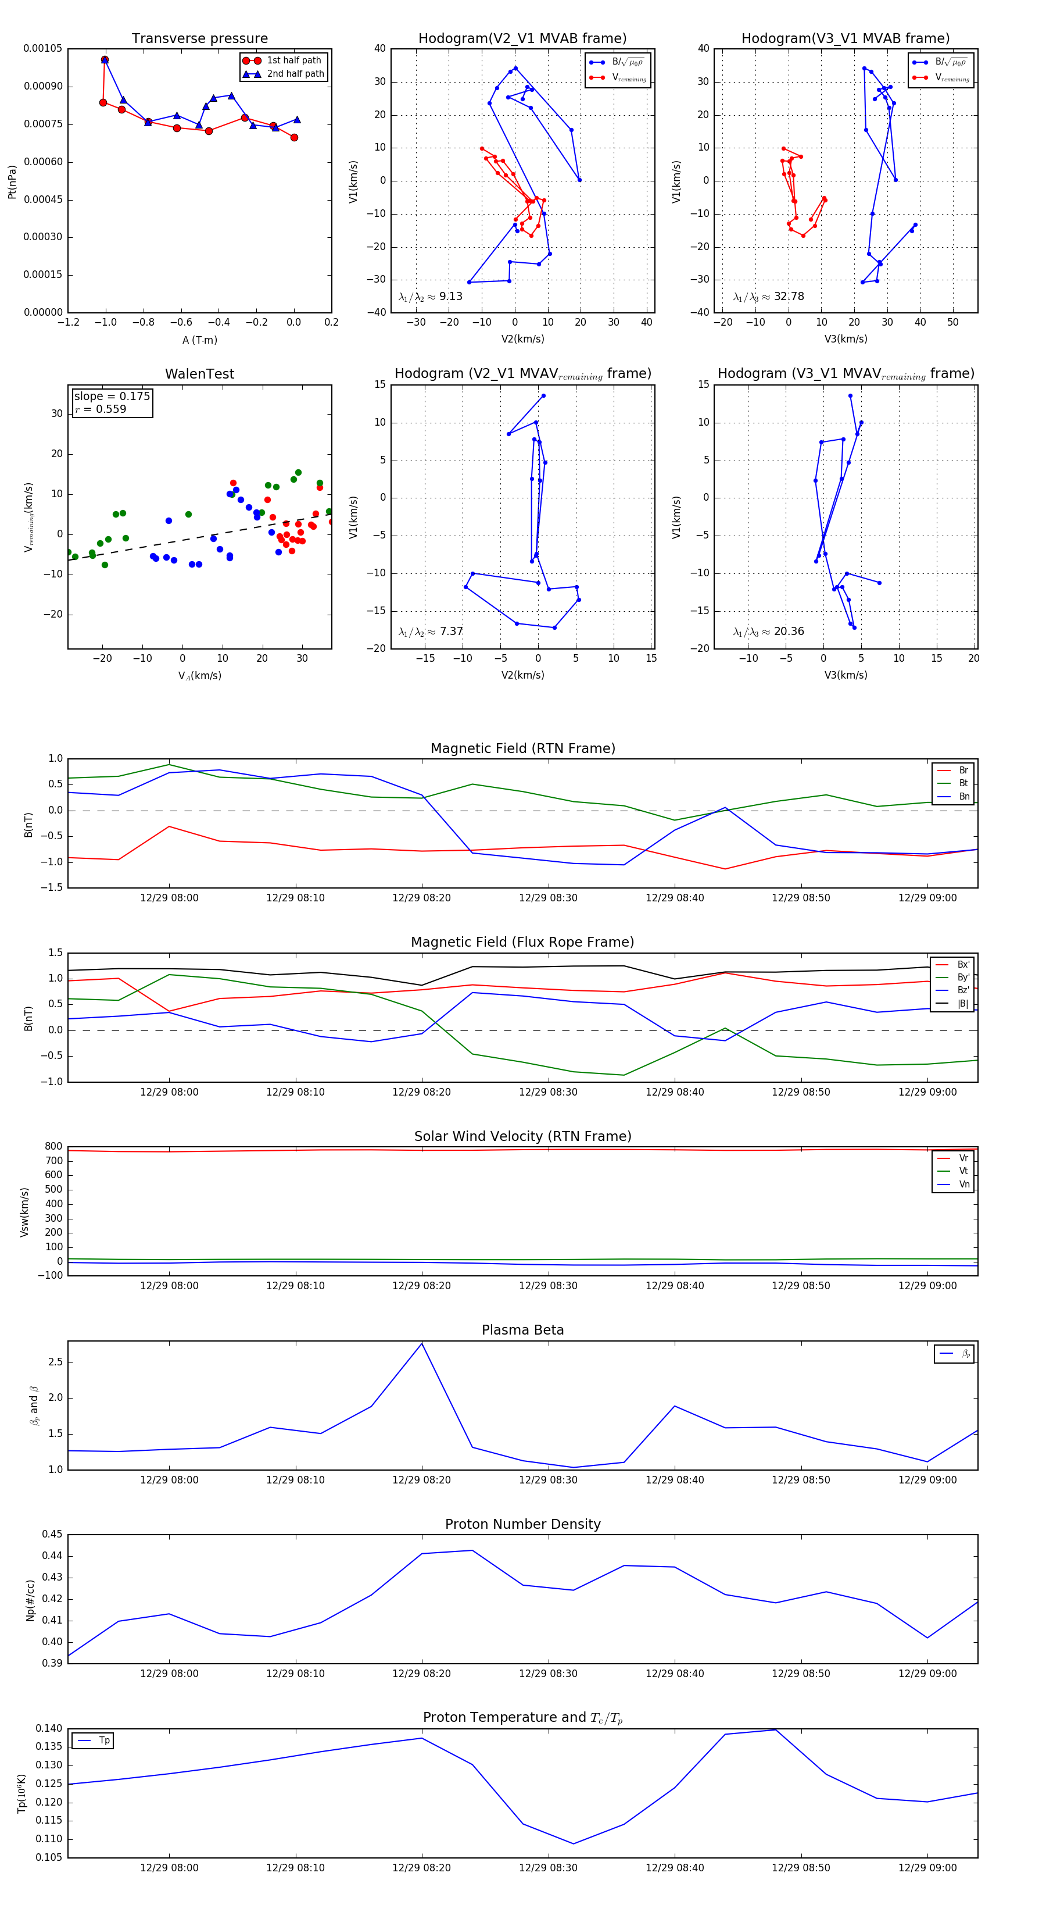This screenshot has height=1919, width=1046.
Task: Click the "V_A(km/s)" x-axis label of WalenTest
Action: (x=199, y=676)
